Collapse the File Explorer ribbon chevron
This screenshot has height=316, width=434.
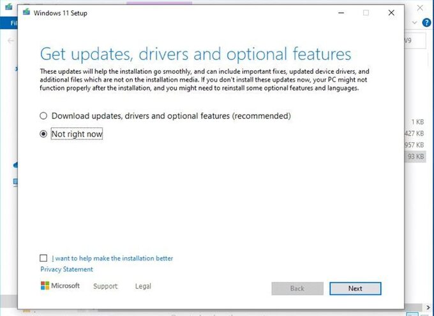point(415,22)
